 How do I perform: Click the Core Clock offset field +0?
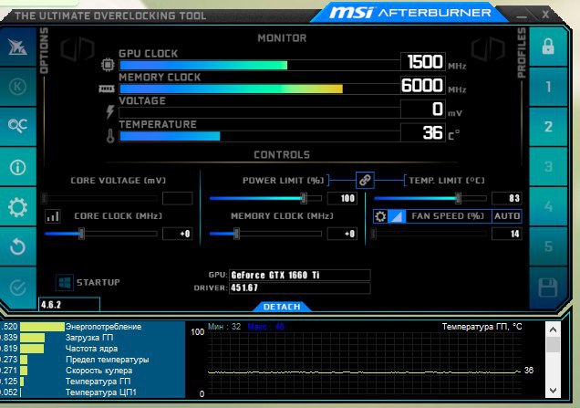click(178, 234)
